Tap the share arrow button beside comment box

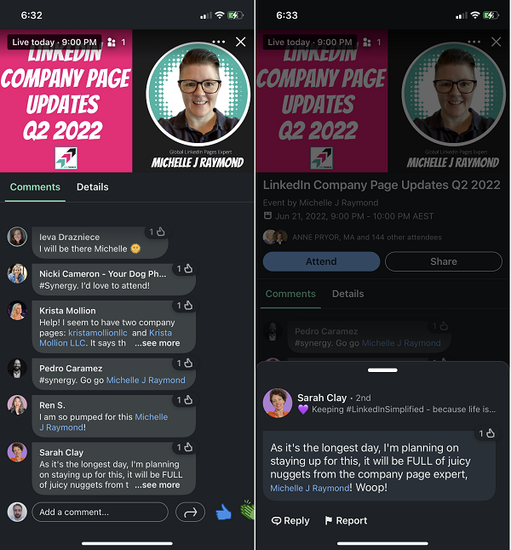(190, 513)
